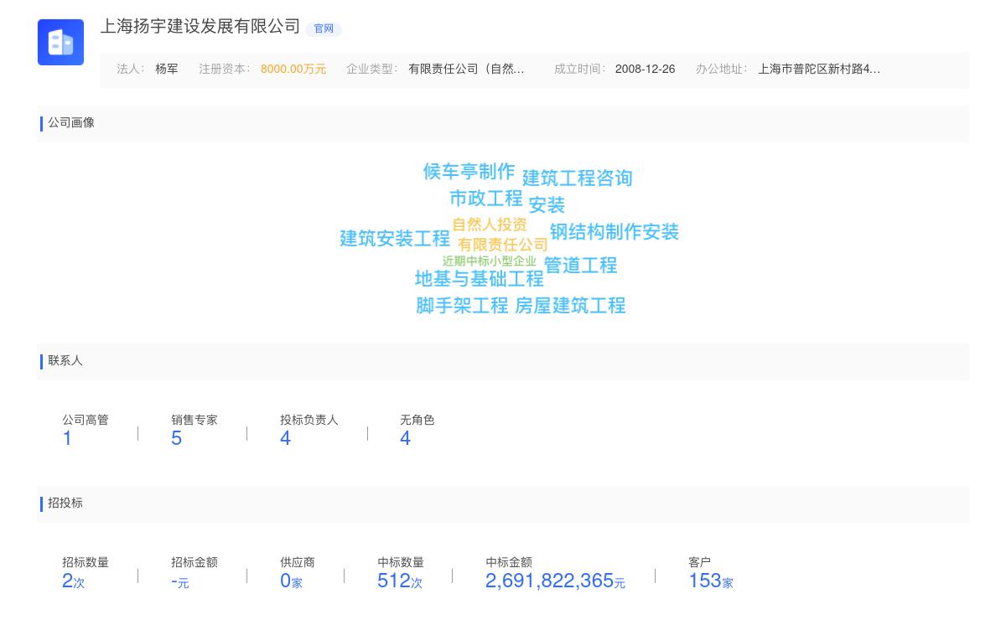Image resolution: width=1006 pixels, height=630 pixels.
Task: Click the 脚手架工程 keyword
Action: (461, 307)
